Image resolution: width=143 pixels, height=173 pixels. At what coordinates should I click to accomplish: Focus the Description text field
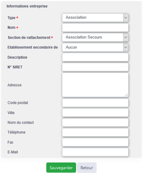coord(95,57)
